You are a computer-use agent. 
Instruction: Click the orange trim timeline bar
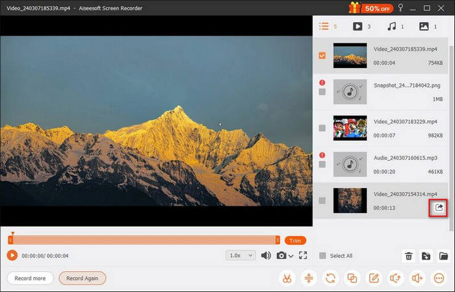coord(143,240)
